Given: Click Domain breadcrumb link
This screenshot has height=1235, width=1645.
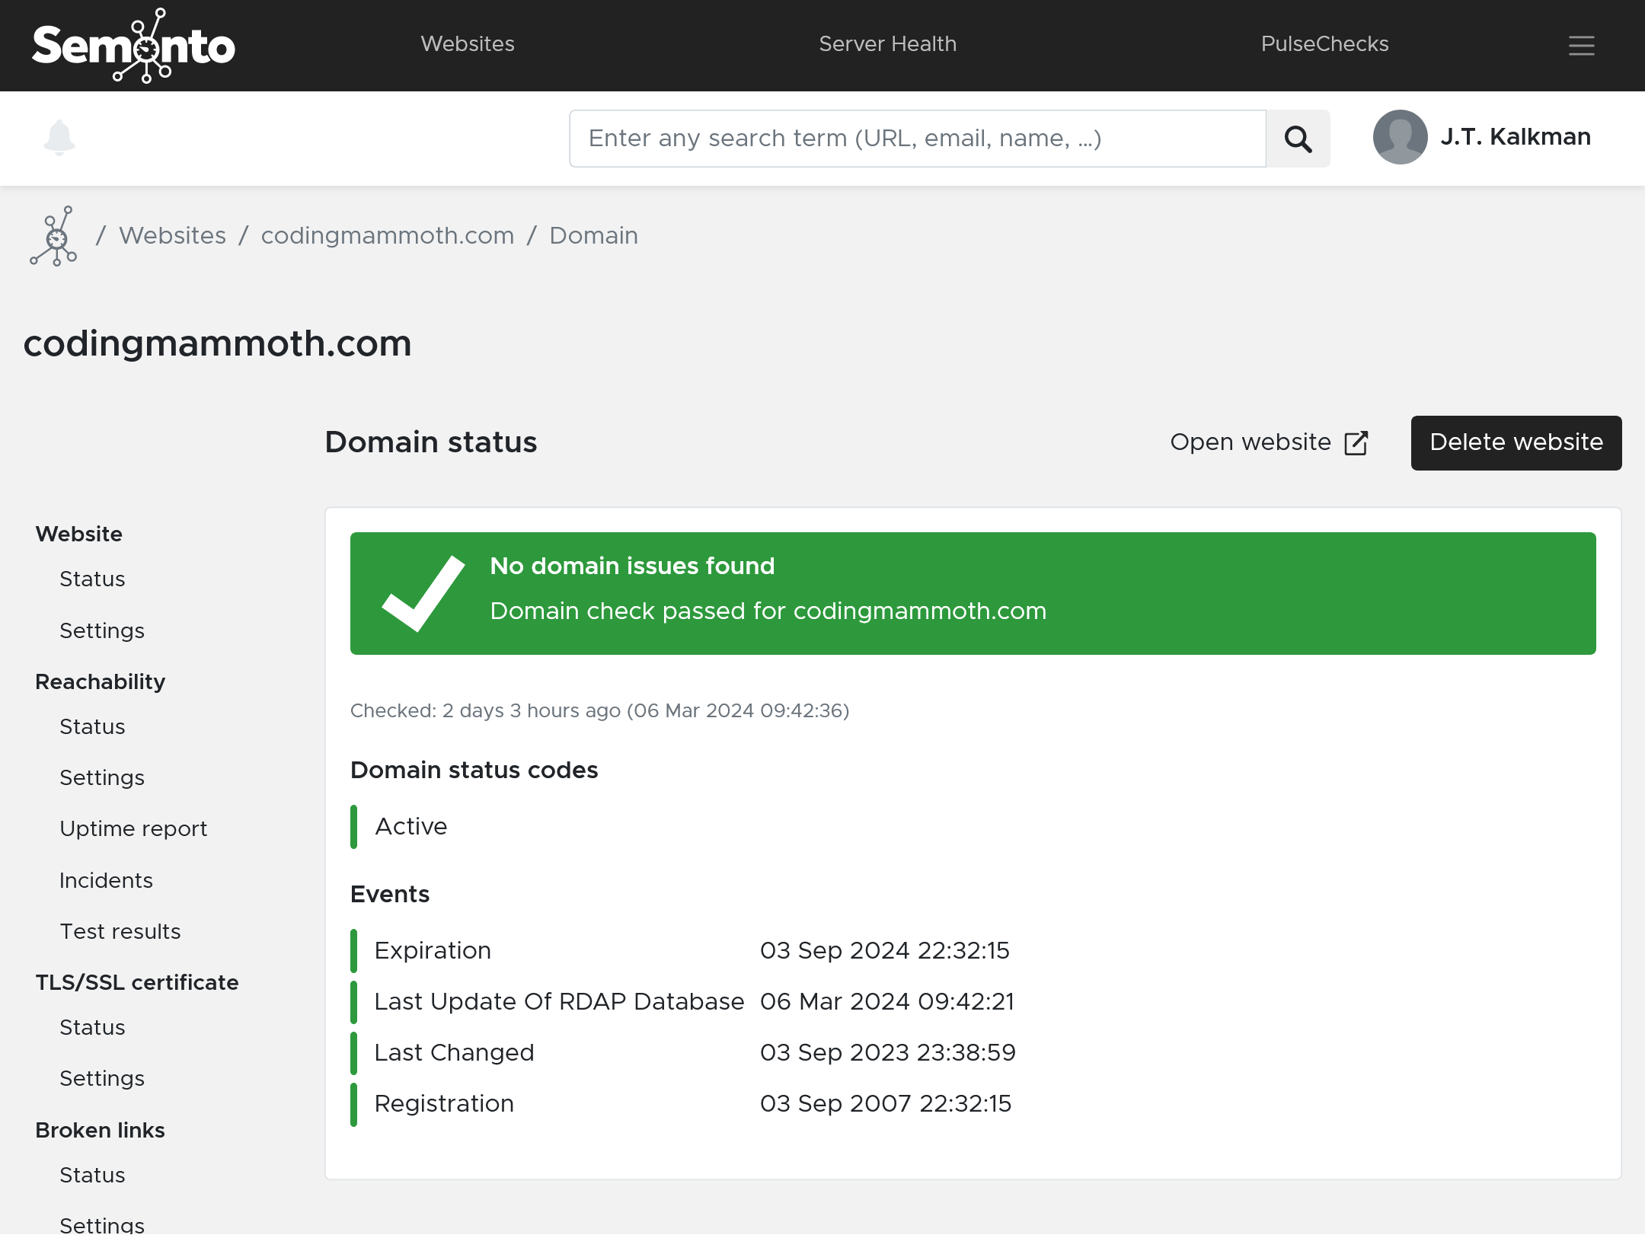Looking at the screenshot, I should [x=593, y=236].
